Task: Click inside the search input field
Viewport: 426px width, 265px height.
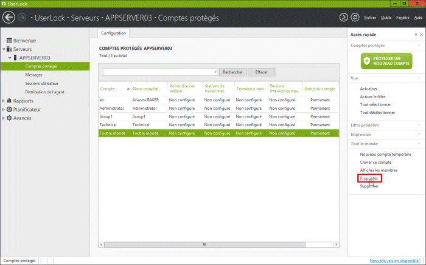Action: (158, 72)
